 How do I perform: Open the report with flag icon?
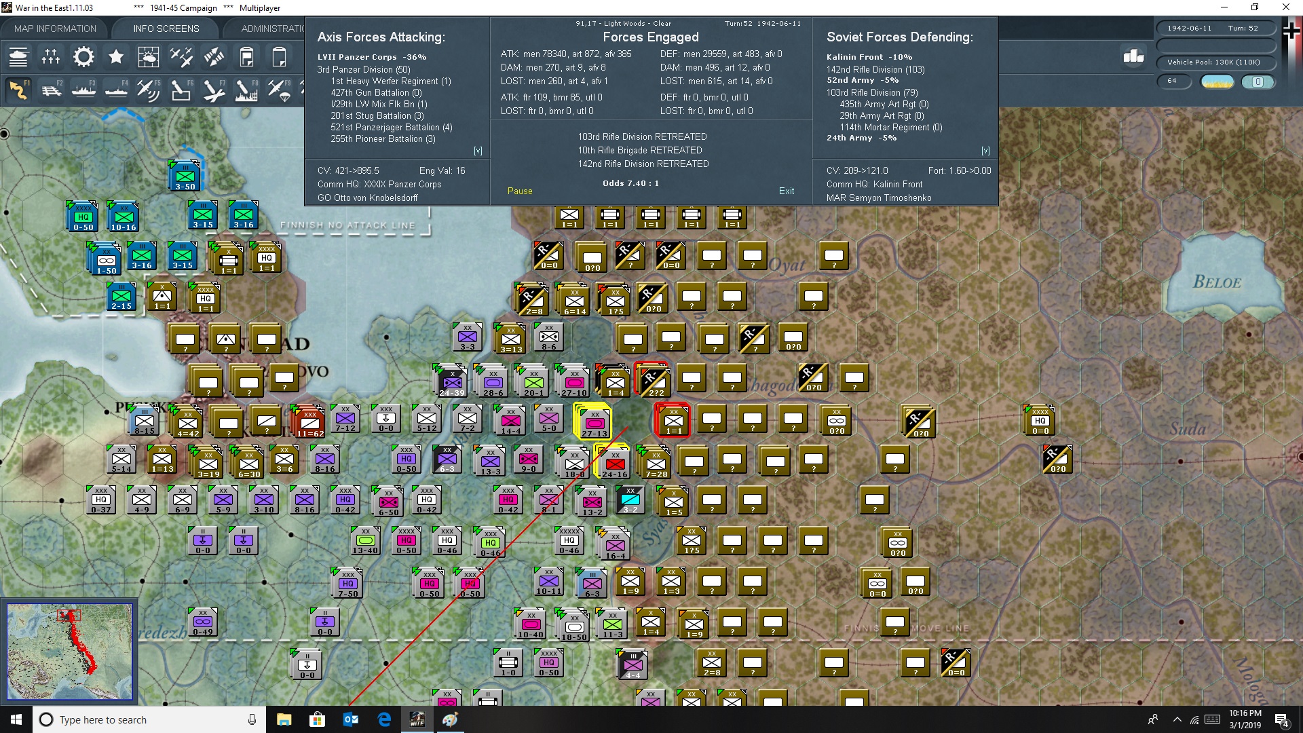246,56
